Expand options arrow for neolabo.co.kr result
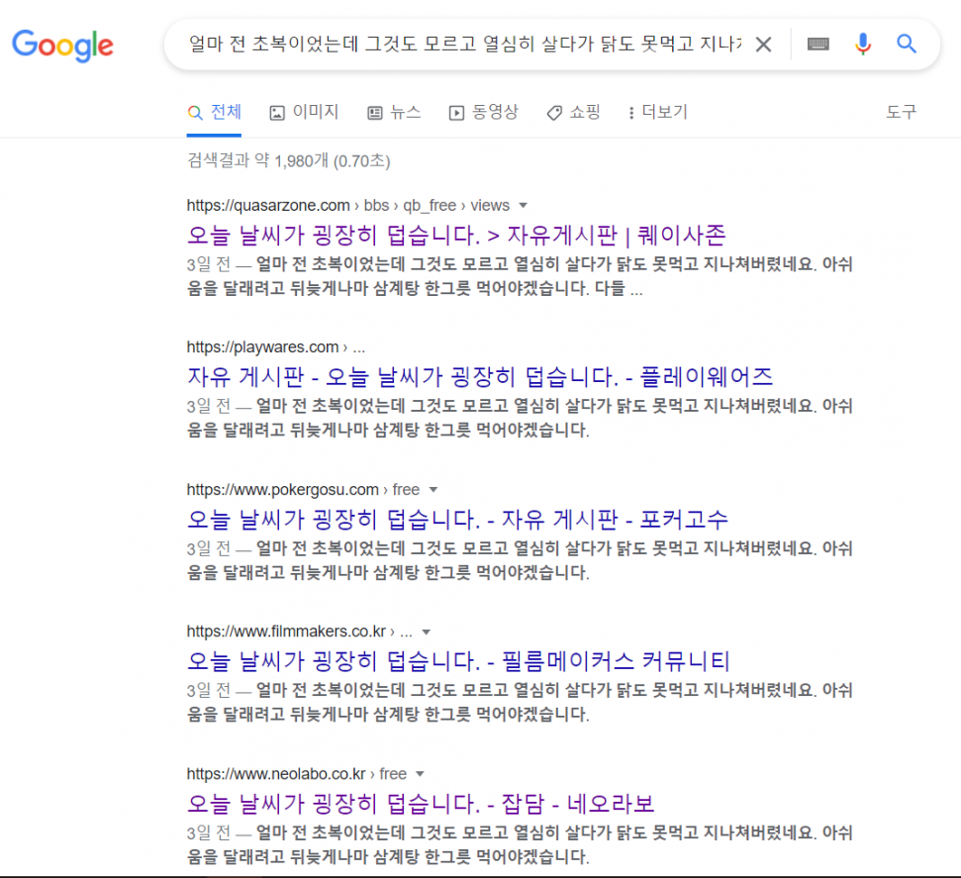Screen dimensions: 961x878 coord(420,774)
